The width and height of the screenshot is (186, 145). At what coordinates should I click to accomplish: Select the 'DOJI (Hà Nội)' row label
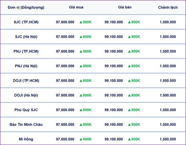26,95
